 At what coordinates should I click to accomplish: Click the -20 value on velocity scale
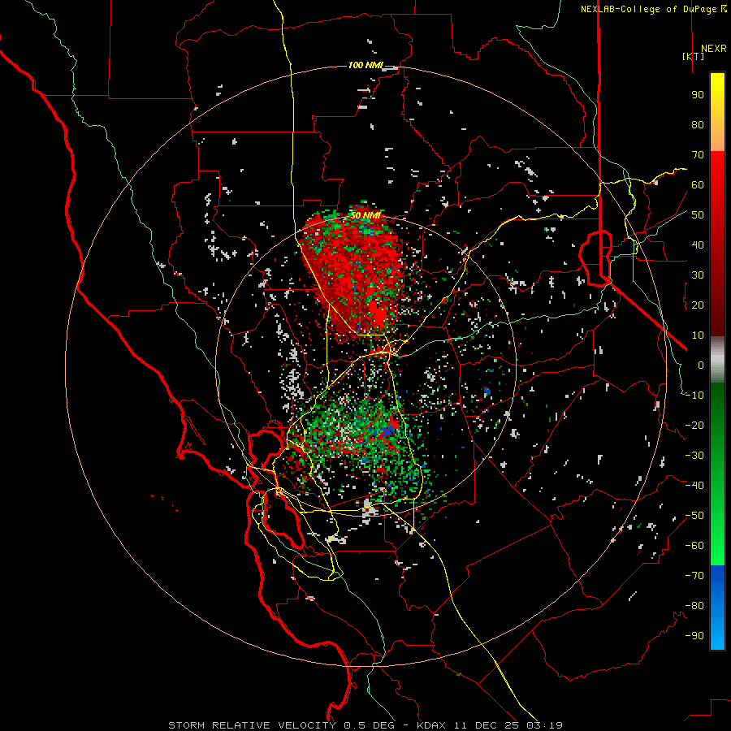pyautogui.click(x=694, y=426)
